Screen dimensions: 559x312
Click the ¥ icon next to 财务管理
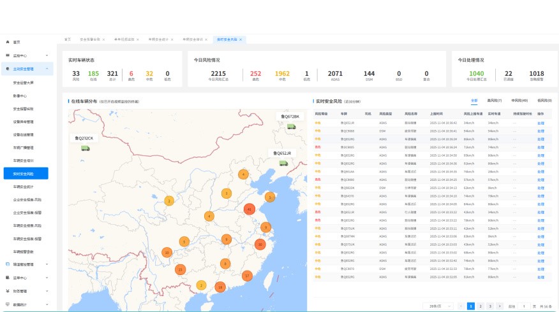pos(7,291)
